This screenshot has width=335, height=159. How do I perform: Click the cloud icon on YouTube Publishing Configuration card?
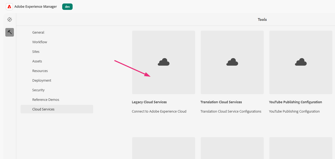pyautogui.click(x=301, y=62)
